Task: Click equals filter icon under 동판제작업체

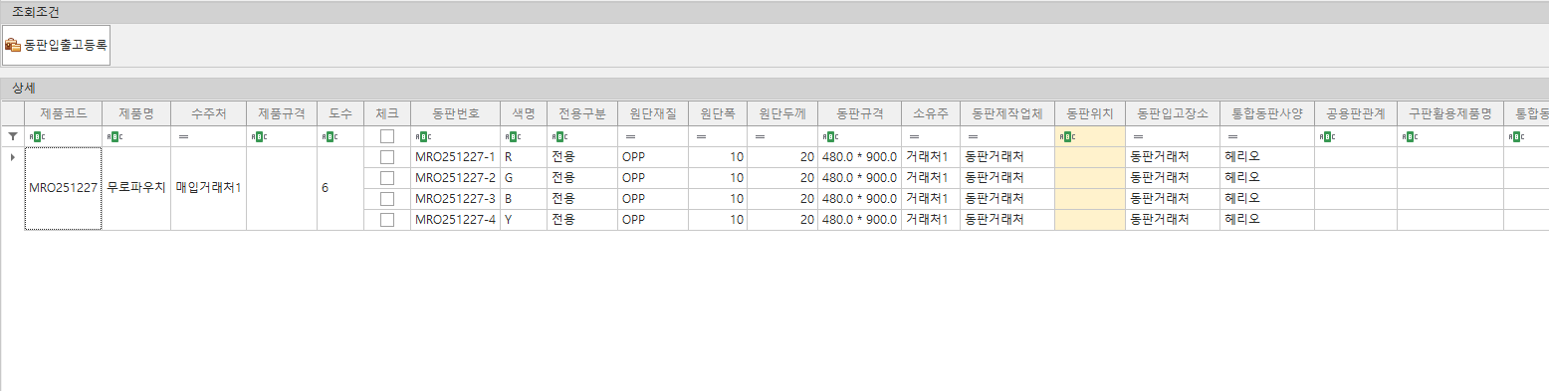Action: pos(973,136)
